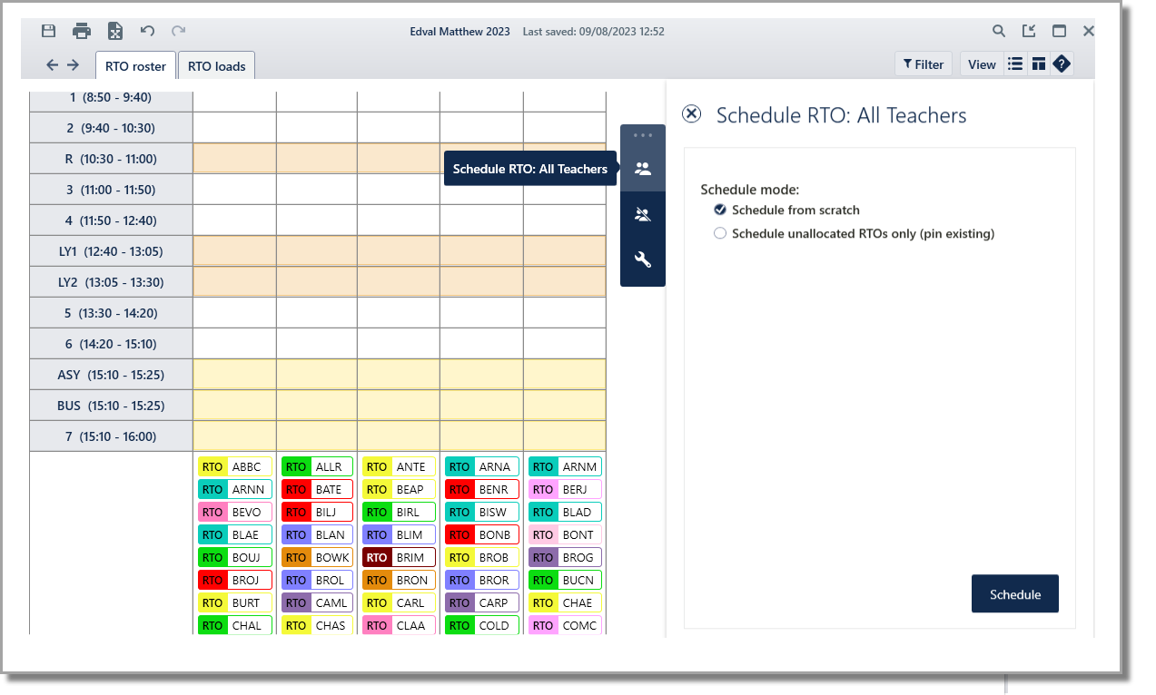Click the Export spreadsheet file icon

[x=114, y=31]
